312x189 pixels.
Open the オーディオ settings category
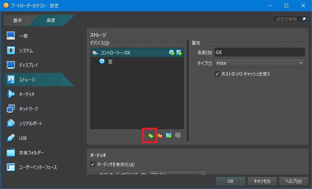pyautogui.click(x=39, y=94)
